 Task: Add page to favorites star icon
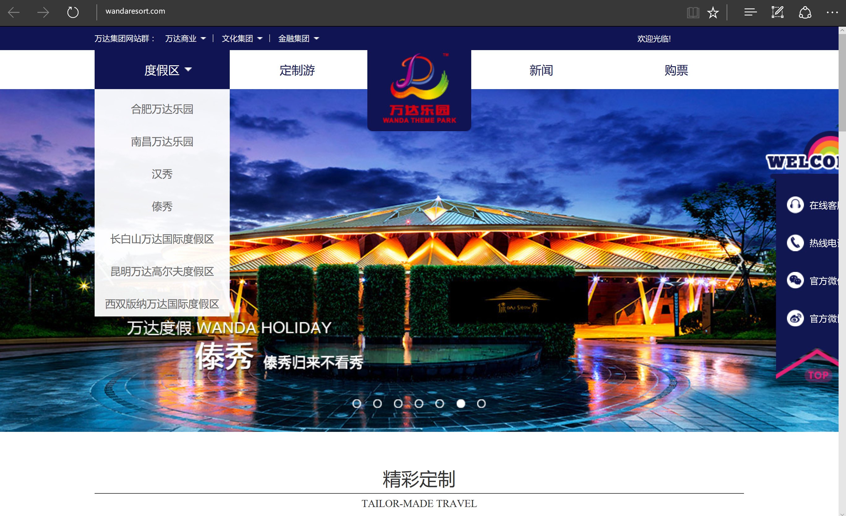point(713,13)
